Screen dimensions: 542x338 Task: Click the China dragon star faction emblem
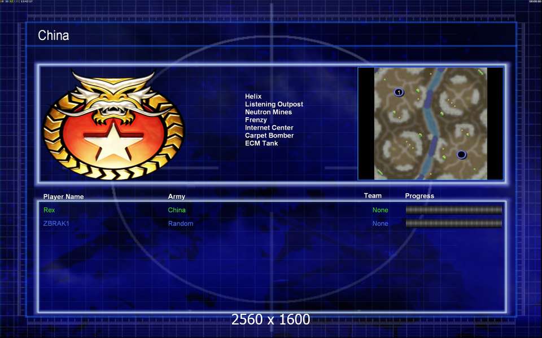click(x=114, y=125)
